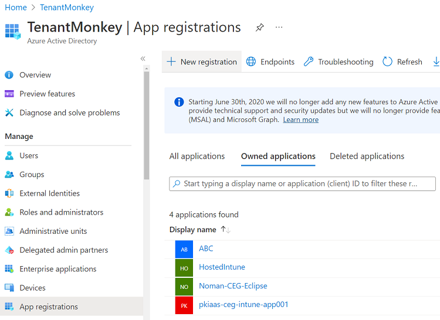Click the red PK icon for pkiaas-ceg-intune-app001
440x320 pixels.
tap(184, 305)
